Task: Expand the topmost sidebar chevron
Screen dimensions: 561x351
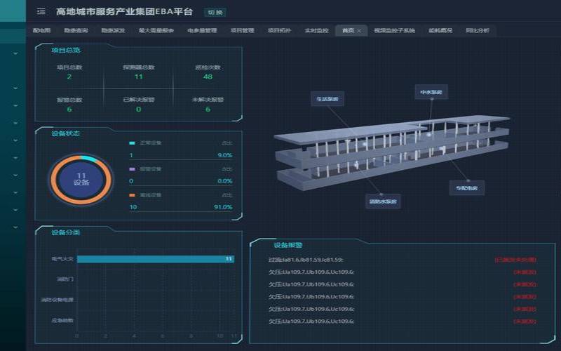Action: point(15,53)
